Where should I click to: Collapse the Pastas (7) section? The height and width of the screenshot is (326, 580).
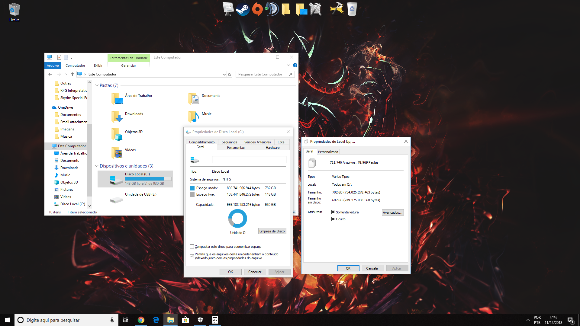[x=97, y=85]
